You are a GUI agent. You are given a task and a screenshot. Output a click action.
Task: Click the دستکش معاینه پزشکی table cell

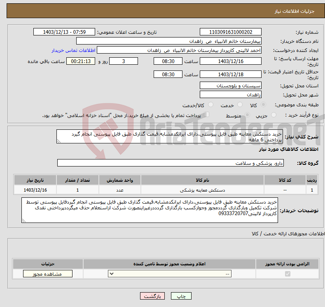202,190
